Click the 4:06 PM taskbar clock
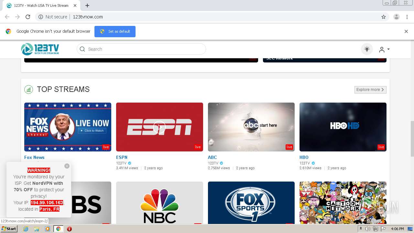The image size is (414, 233). (398, 229)
